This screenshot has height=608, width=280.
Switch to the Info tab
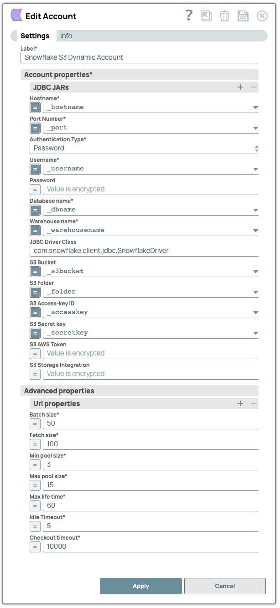pos(66,36)
